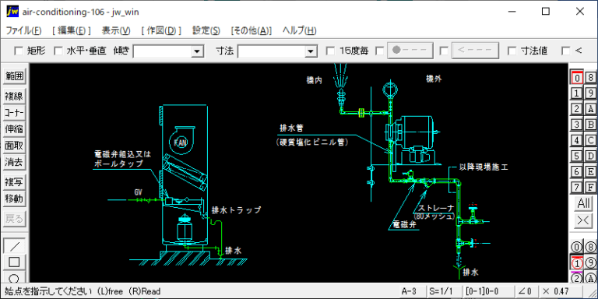The width and height of the screenshot is (598, 299).
Task: Select layer group 1 circle button
Action: [x=577, y=262]
